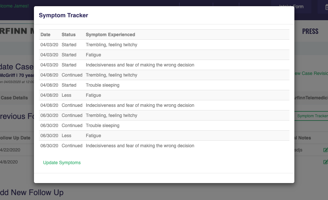Click the Update Symptoms link
328x200 pixels.
[x=62, y=163]
